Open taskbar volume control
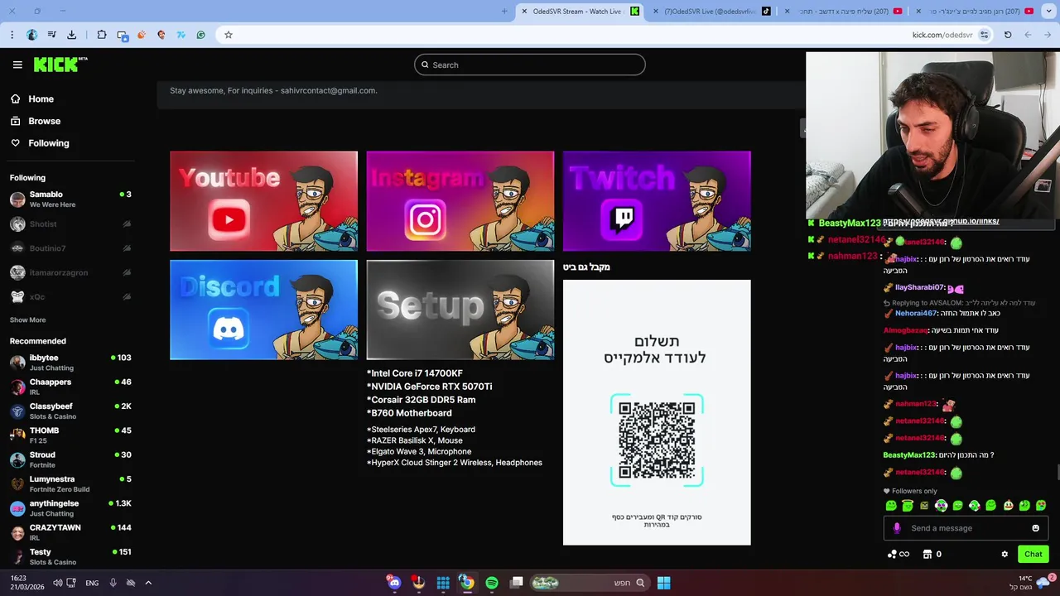This screenshot has height=596, width=1060. tap(57, 583)
